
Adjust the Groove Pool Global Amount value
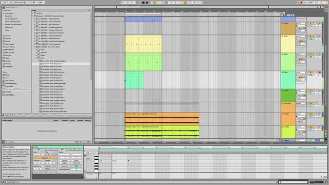click(89, 142)
